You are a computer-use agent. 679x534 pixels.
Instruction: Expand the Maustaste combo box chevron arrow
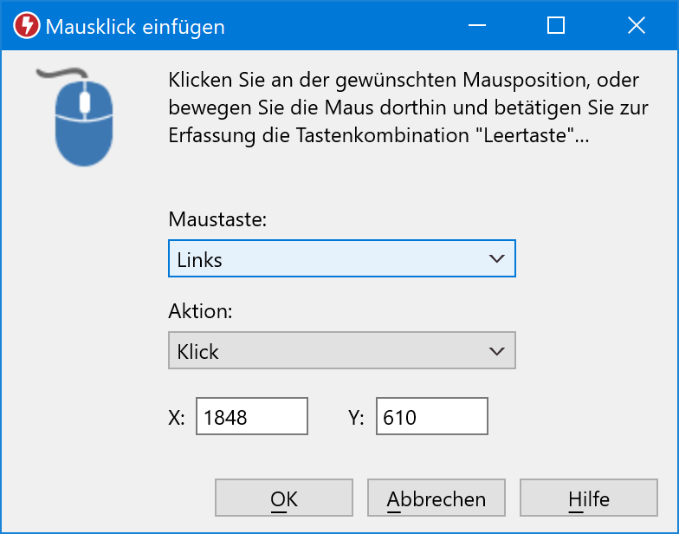click(x=496, y=258)
